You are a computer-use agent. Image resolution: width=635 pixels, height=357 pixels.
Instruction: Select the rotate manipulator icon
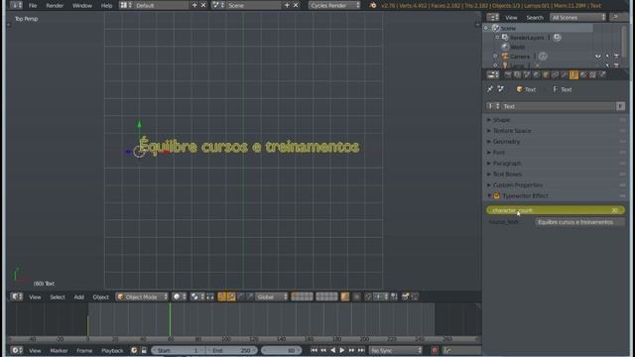[241, 297]
